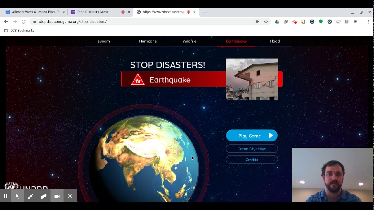Select the Earthquake scenario
The height and width of the screenshot is (210, 374).
[236, 41]
